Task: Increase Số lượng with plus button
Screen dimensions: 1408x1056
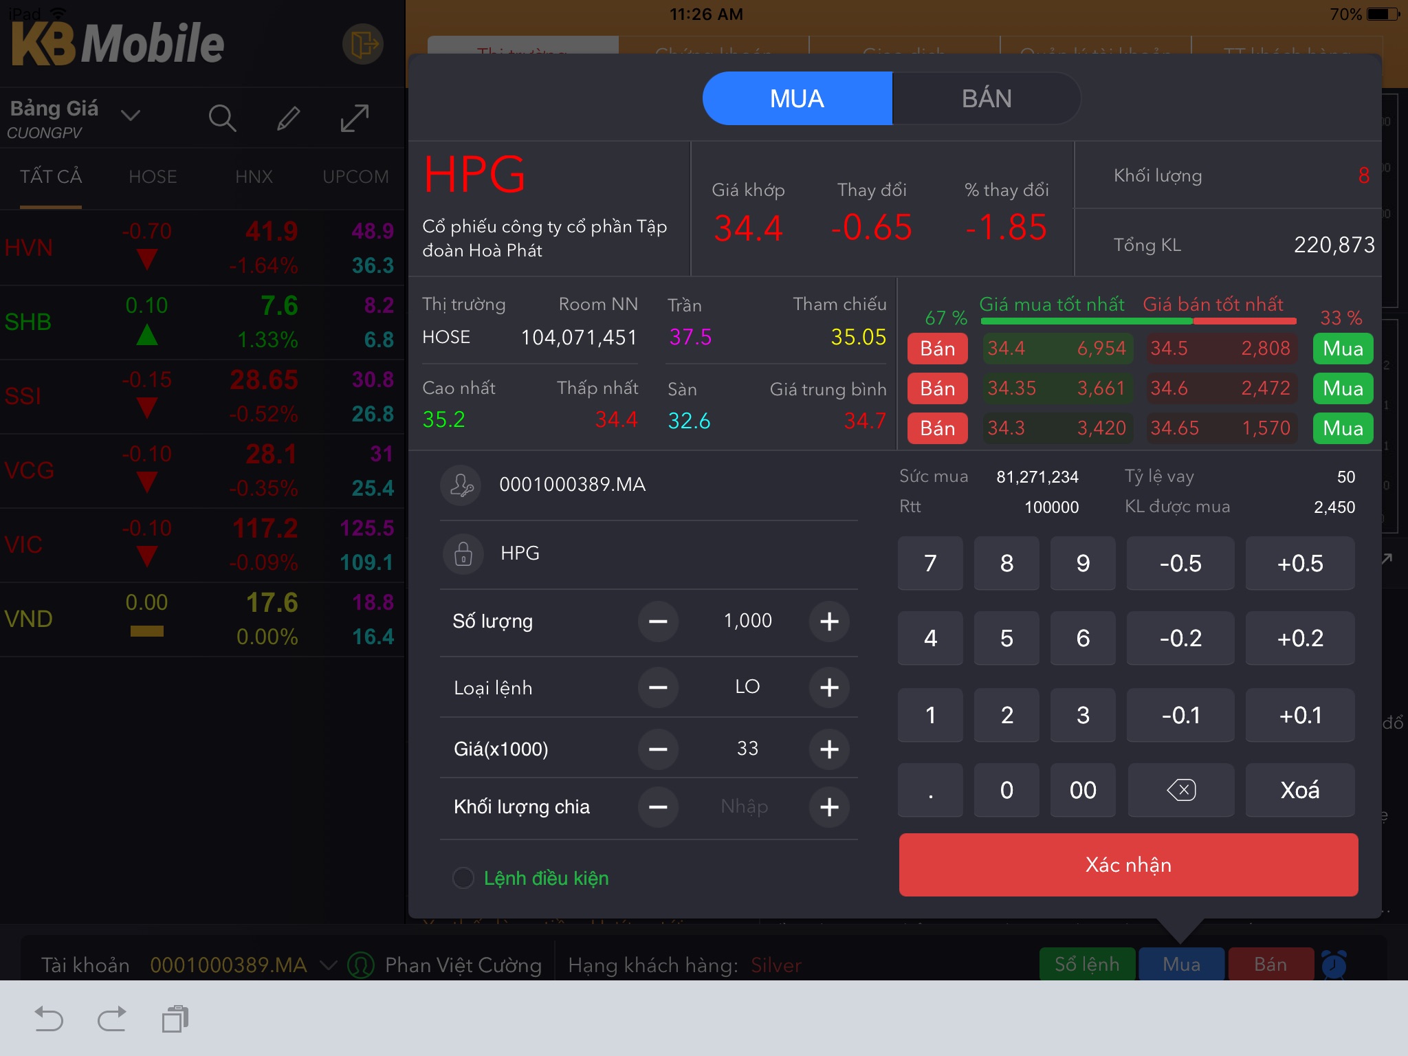Action: tap(829, 621)
